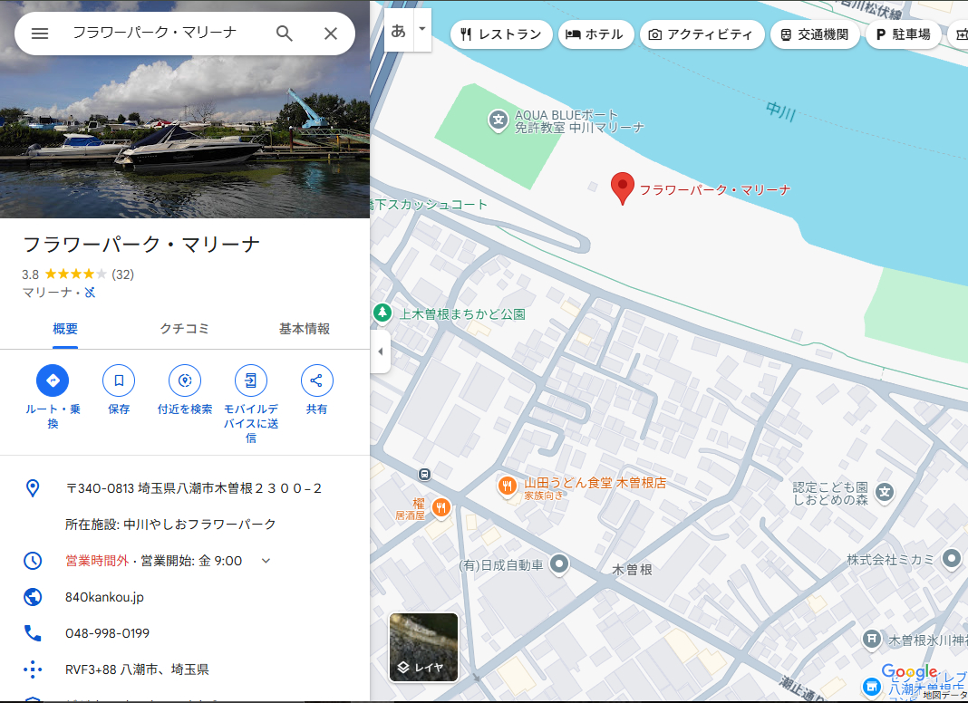Expand the opening hours chevron

pos(266,561)
